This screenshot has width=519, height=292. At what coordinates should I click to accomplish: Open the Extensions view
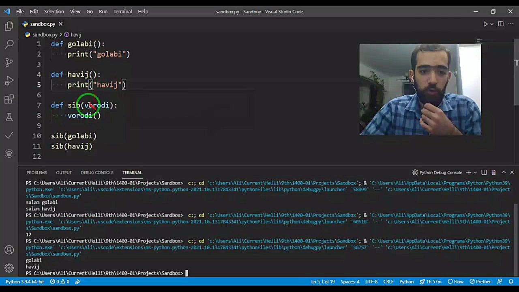9,99
